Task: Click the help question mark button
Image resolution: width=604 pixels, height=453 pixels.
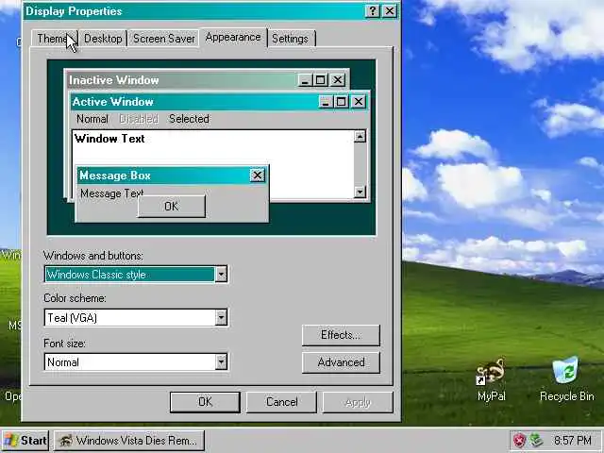Action: [372, 11]
